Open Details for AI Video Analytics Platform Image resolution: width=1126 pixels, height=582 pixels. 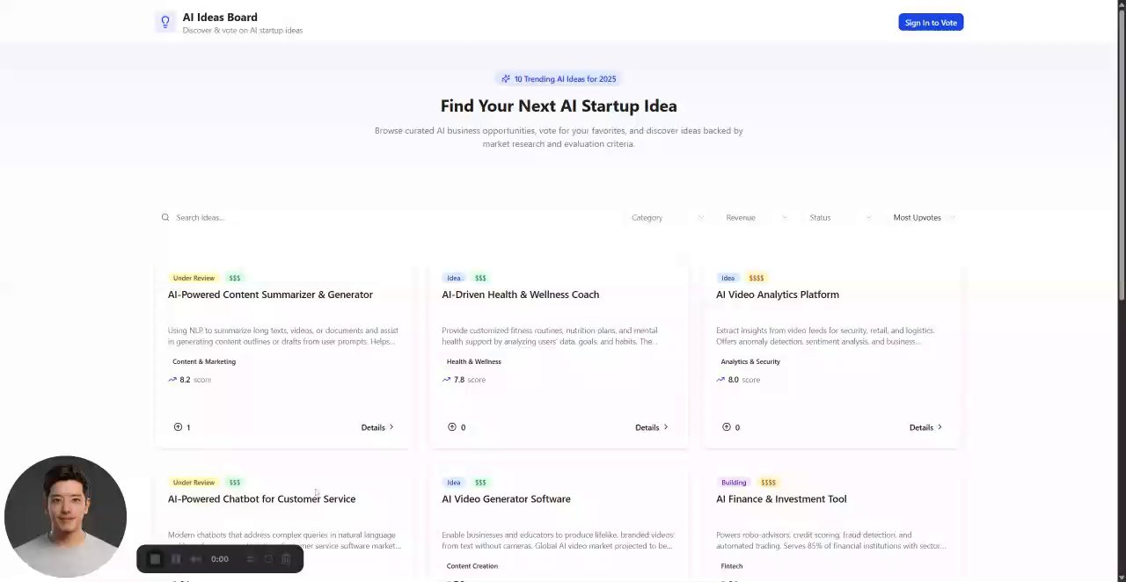click(x=925, y=427)
